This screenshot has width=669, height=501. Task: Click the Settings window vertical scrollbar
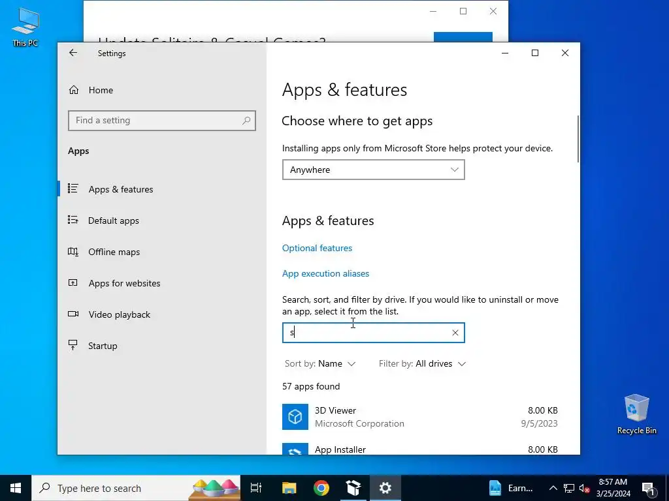pyautogui.click(x=578, y=139)
